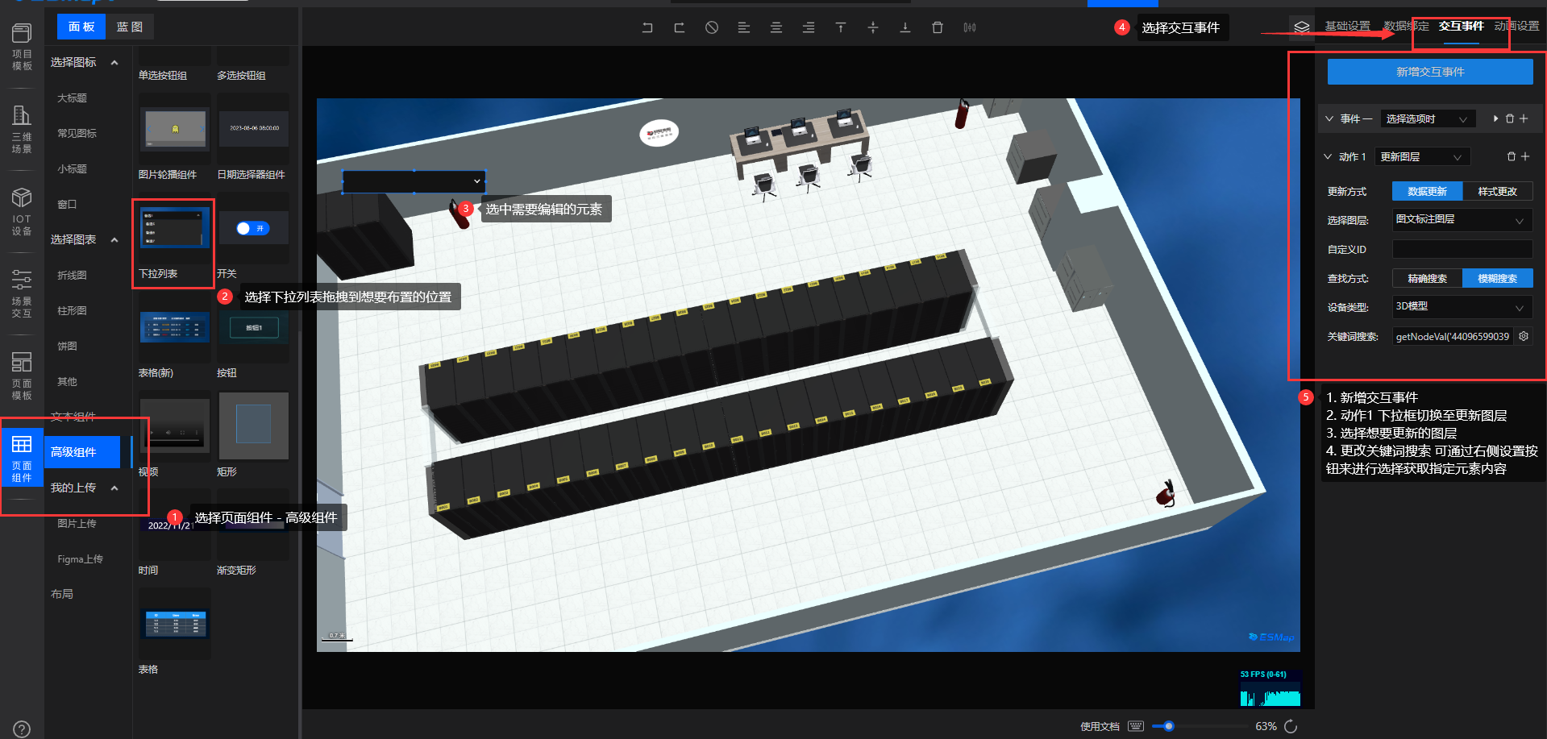Open the 三维场景 sidebar section
Screen dimensions: 1547x739
click(x=22, y=129)
